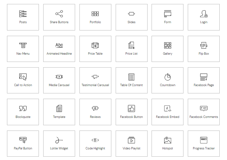The height and width of the screenshot is (160, 227).
Task: Click the Price Table widget icon
Action: (95, 45)
